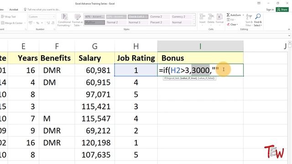Apply second Accent style swatch
Image resolution: width=292 pixels, height=164 pixels.
point(116,17)
